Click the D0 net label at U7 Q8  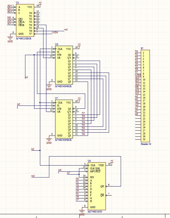[x=83, y=134]
